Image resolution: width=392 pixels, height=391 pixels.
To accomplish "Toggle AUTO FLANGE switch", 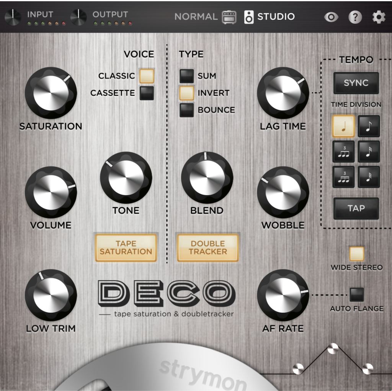I will click(x=357, y=294).
